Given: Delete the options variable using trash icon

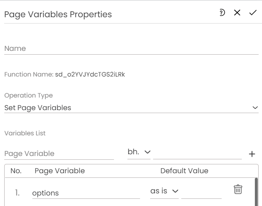Looking at the screenshot, I should (x=238, y=190).
